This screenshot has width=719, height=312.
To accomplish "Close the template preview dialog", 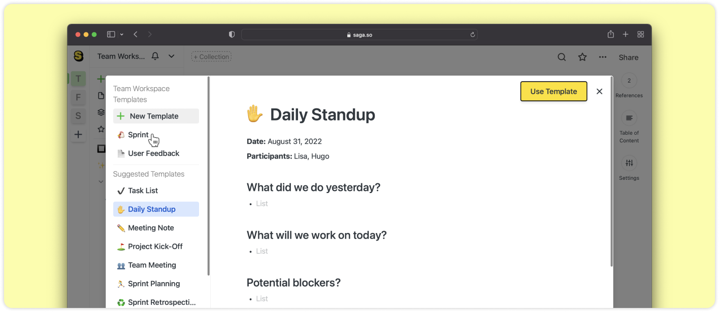I will pyautogui.click(x=599, y=92).
